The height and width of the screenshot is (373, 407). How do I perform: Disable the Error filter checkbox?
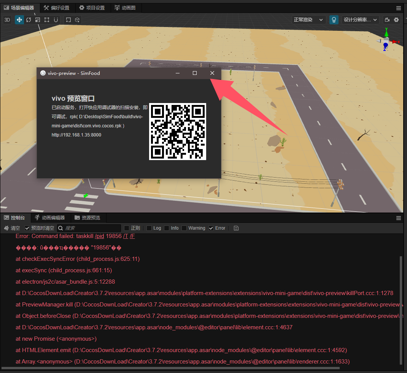click(211, 228)
